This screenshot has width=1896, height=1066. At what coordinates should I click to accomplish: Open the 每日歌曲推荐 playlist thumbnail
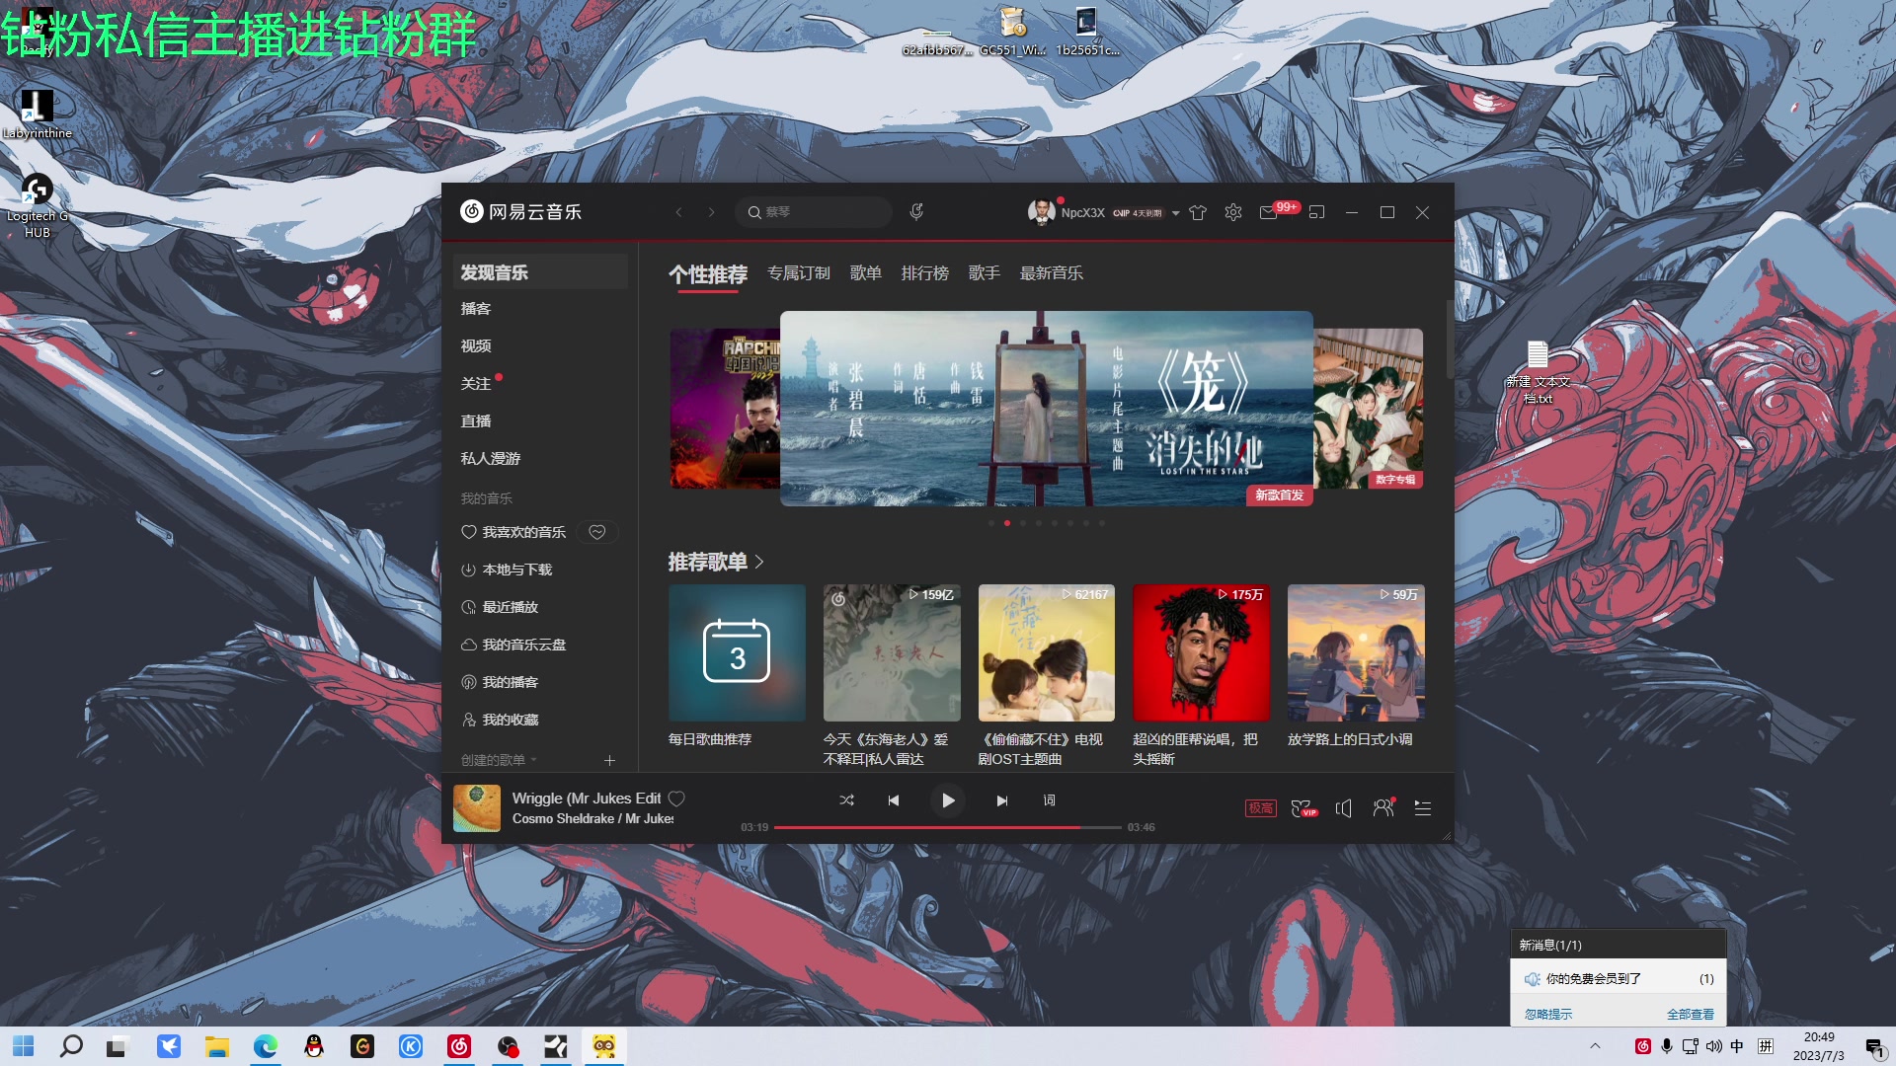[x=737, y=652]
